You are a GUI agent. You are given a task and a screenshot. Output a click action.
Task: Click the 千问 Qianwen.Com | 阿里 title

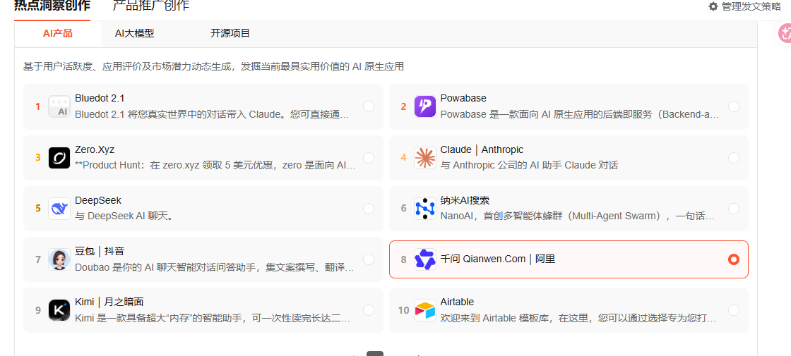[x=497, y=259]
